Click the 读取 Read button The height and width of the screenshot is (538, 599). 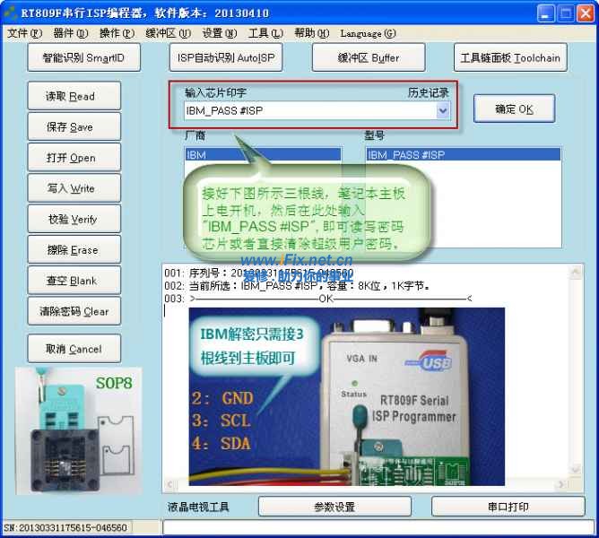(74, 96)
